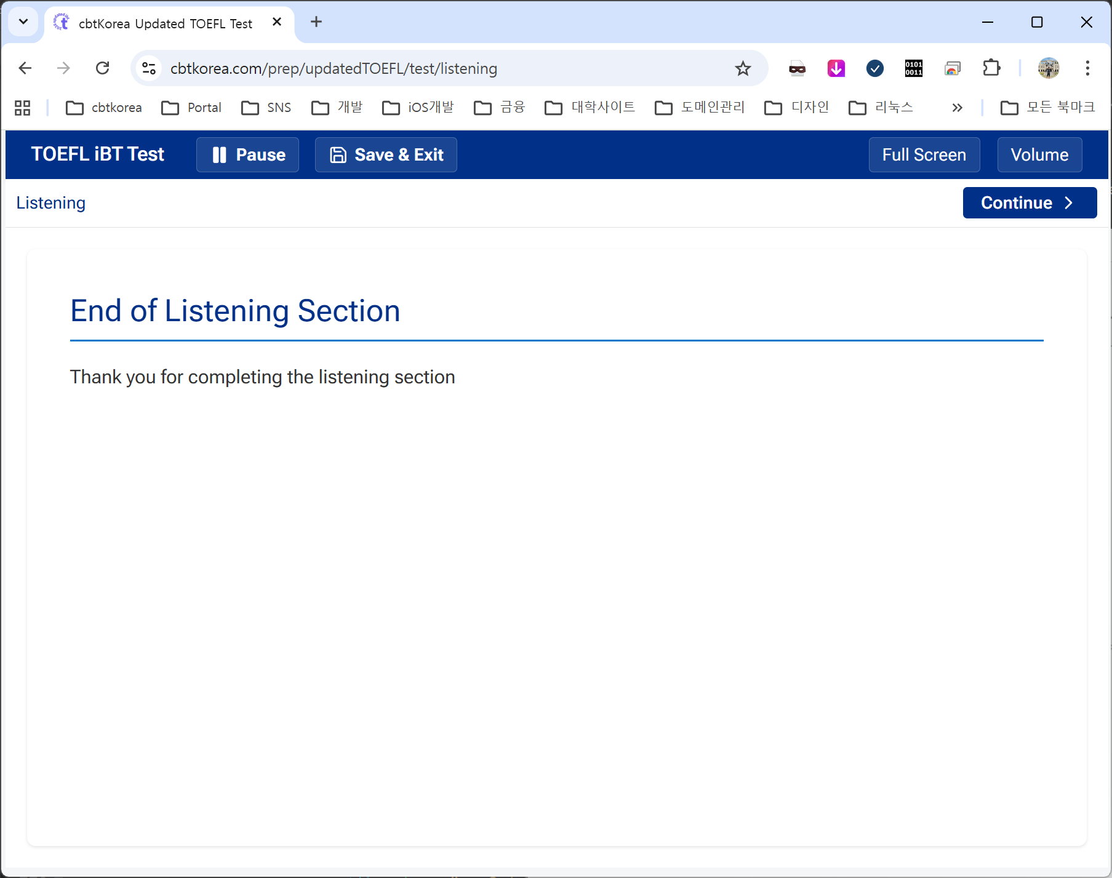Click the Save & Exit button
1112x878 pixels.
tap(386, 154)
